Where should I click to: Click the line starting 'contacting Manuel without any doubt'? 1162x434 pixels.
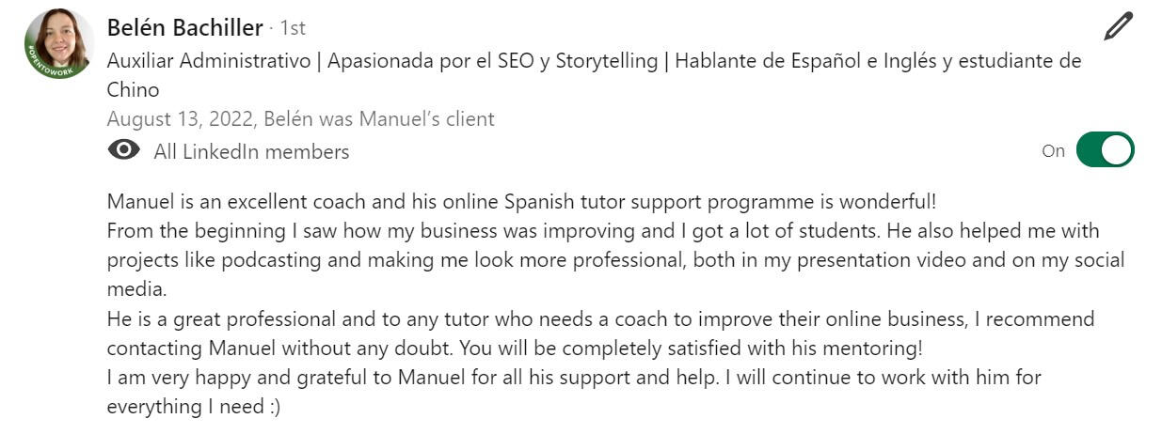515,348
